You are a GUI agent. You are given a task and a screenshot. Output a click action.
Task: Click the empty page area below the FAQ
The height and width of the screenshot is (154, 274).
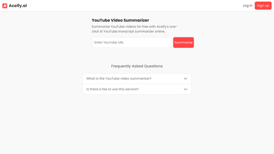coord(137,124)
